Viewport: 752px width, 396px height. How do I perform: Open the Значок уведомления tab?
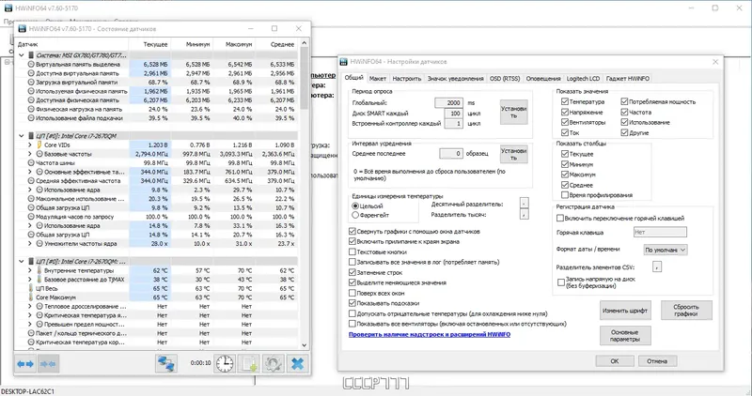455,79
